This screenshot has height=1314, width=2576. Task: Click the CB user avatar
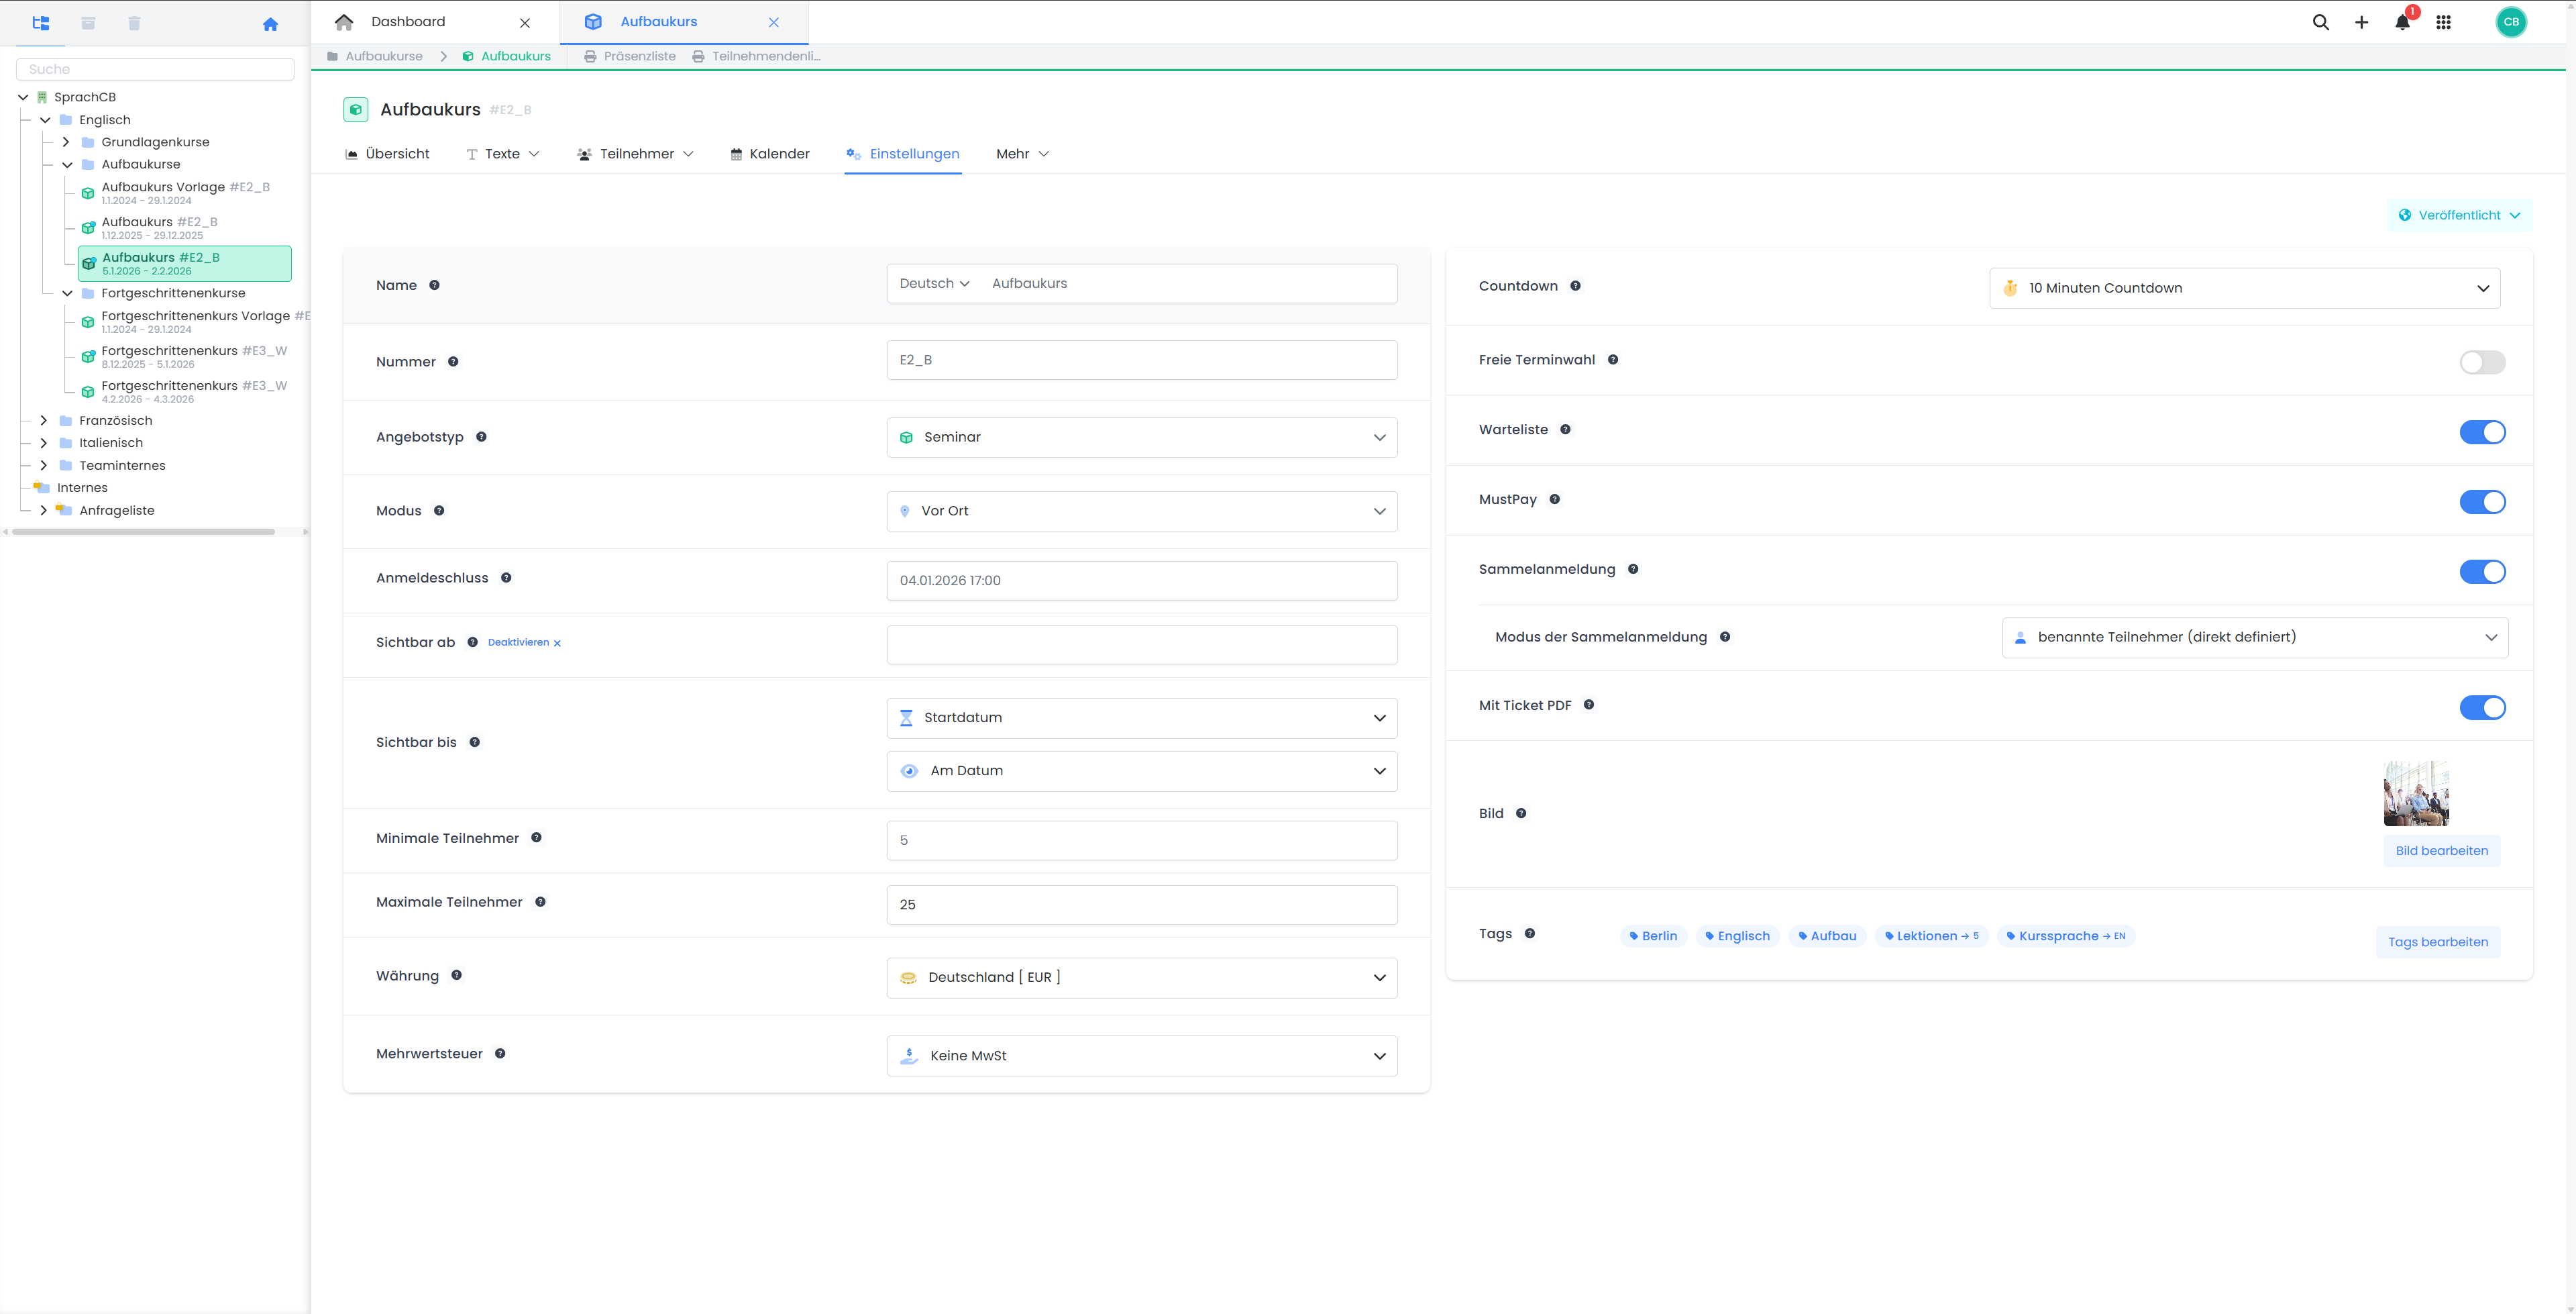[x=2511, y=22]
